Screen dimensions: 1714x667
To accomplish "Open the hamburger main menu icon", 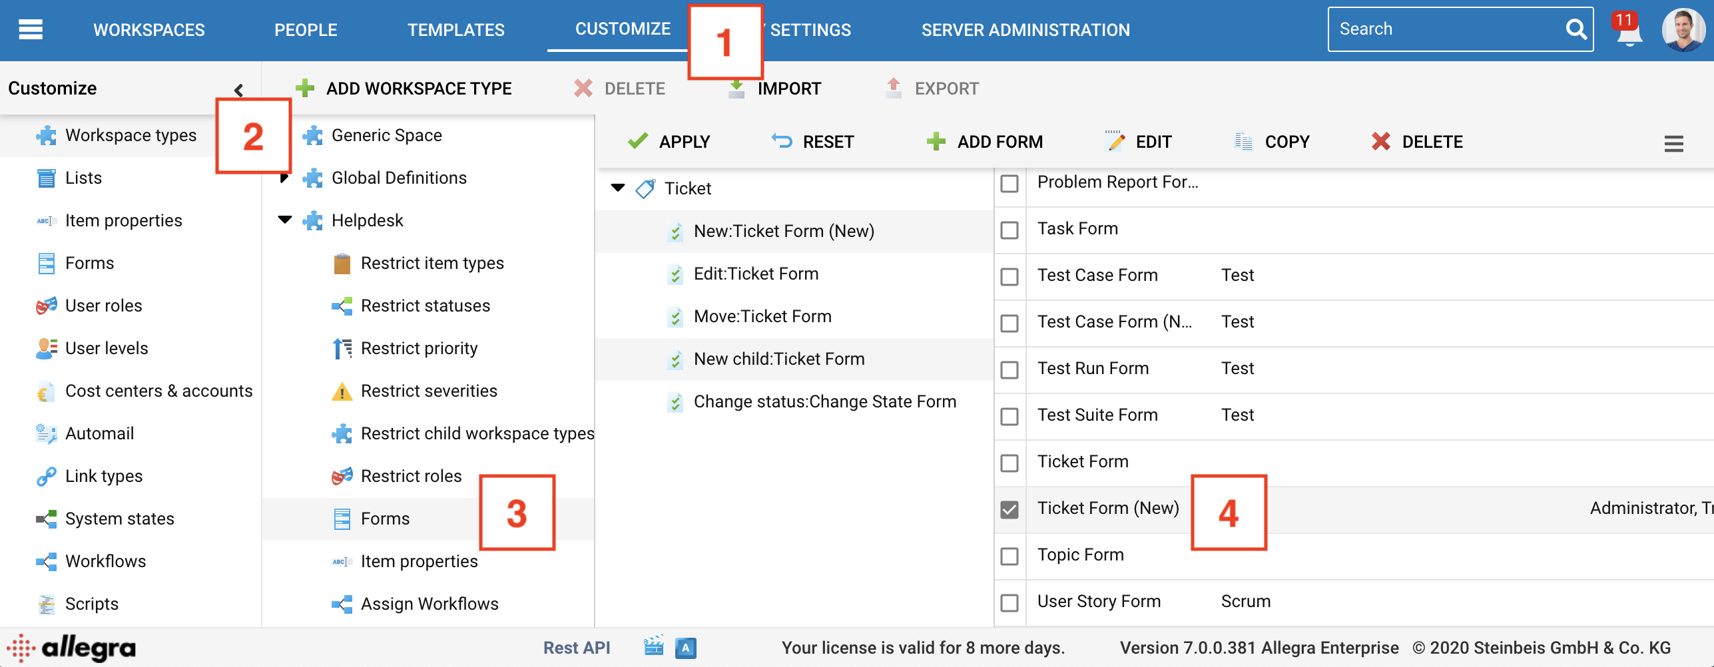I will 31,30.
